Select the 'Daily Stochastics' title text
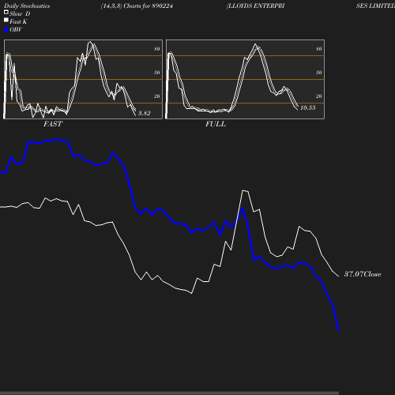 tap(27, 6)
